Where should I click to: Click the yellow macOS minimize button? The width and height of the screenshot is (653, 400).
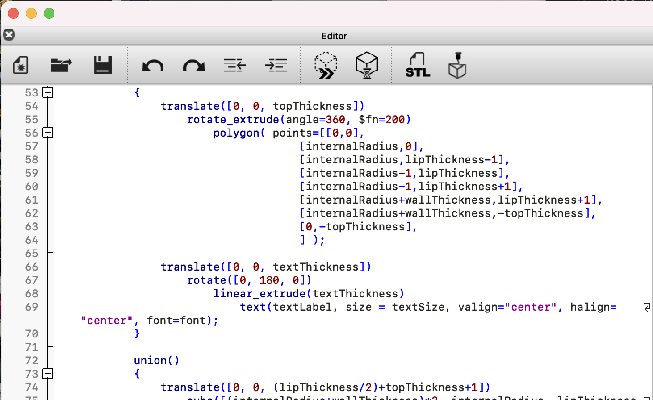pos(31,13)
